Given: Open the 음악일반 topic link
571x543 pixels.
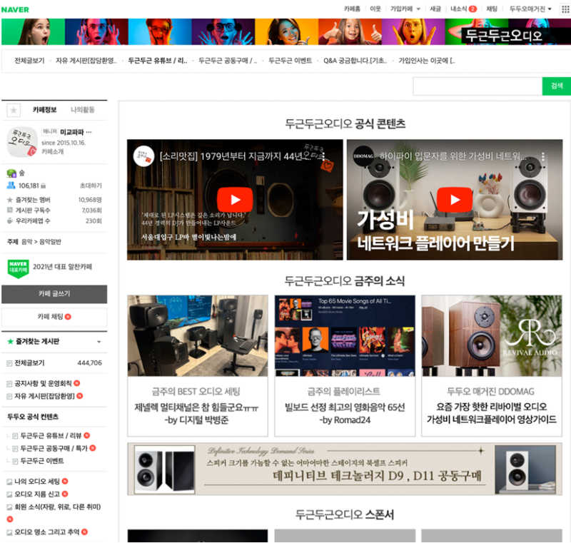Looking at the screenshot, I should [x=50, y=242].
